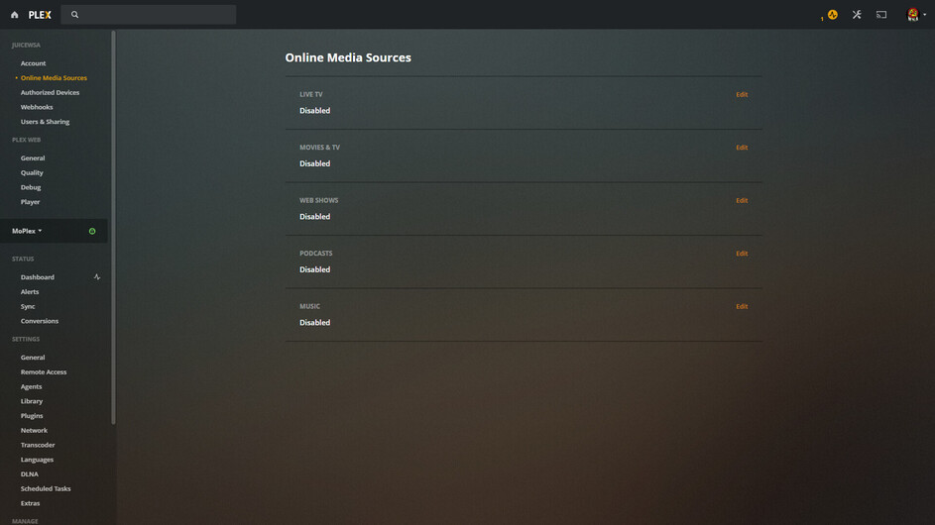The height and width of the screenshot is (525, 935).
Task: Expand the MoPlex server dropdown
Action: point(27,231)
